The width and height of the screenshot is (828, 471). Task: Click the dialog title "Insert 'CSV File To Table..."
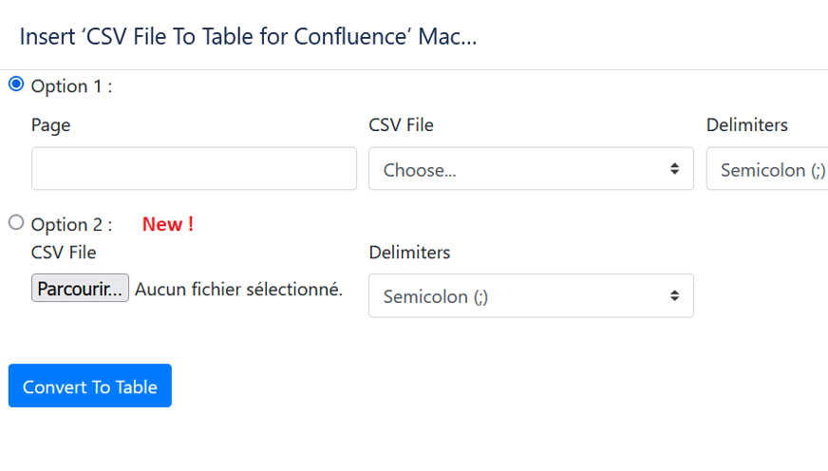(x=248, y=37)
